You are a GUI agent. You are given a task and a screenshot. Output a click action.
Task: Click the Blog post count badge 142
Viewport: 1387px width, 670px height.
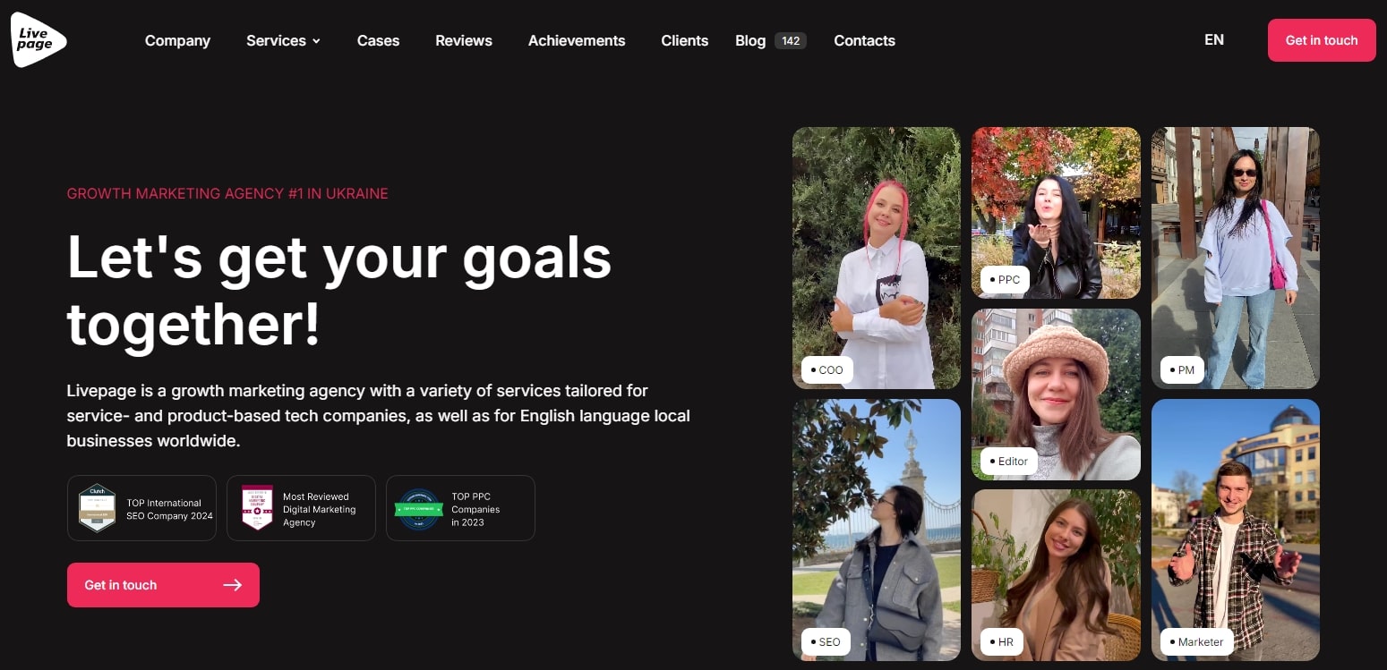791,40
